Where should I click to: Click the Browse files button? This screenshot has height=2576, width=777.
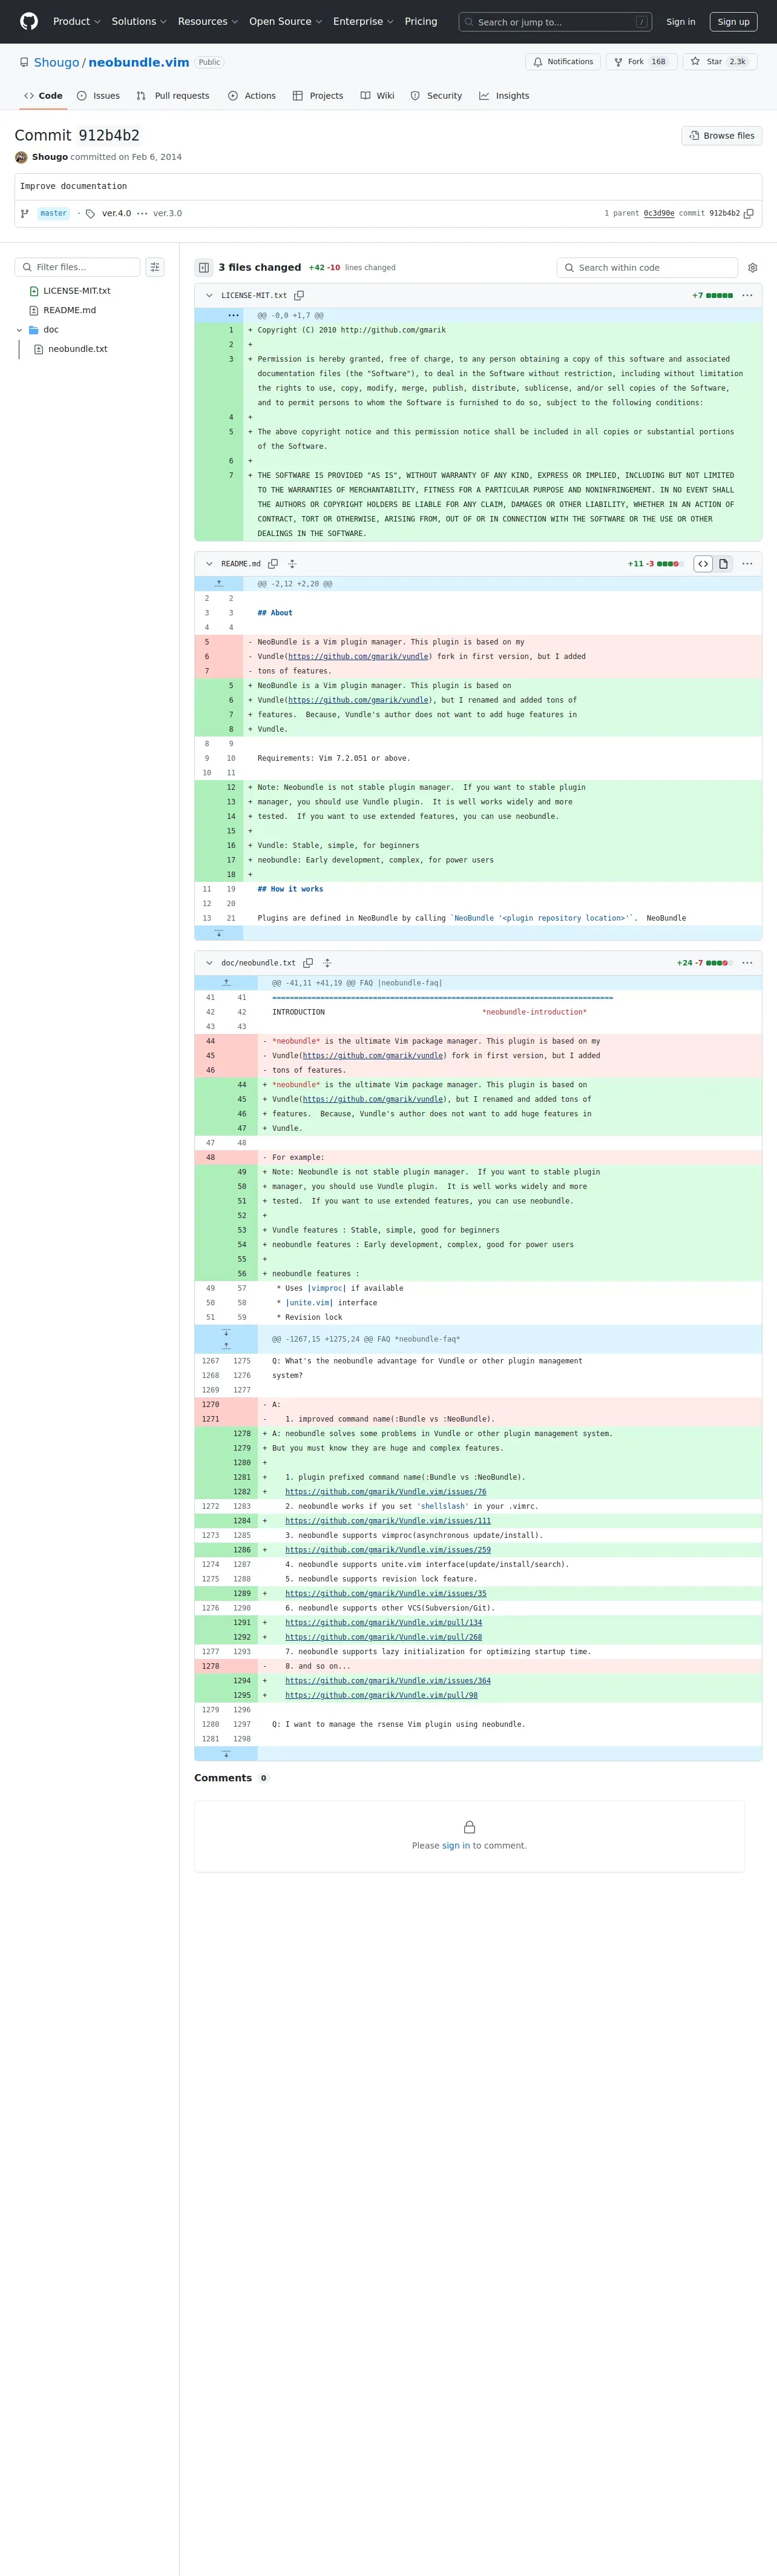[722, 136]
